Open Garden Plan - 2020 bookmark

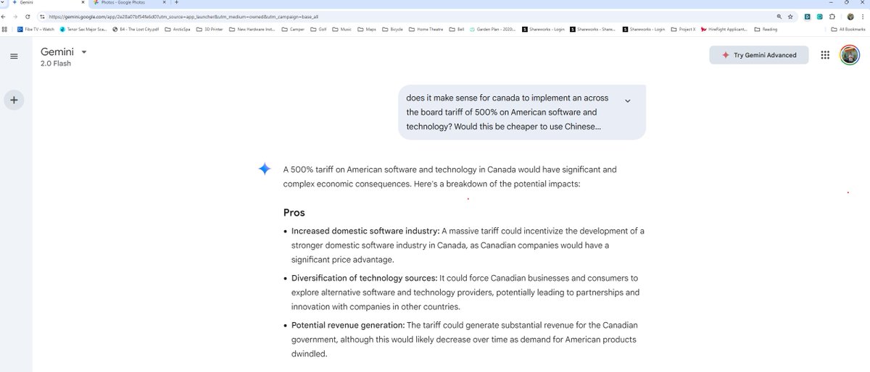pyautogui.click(x=493, y=30)
